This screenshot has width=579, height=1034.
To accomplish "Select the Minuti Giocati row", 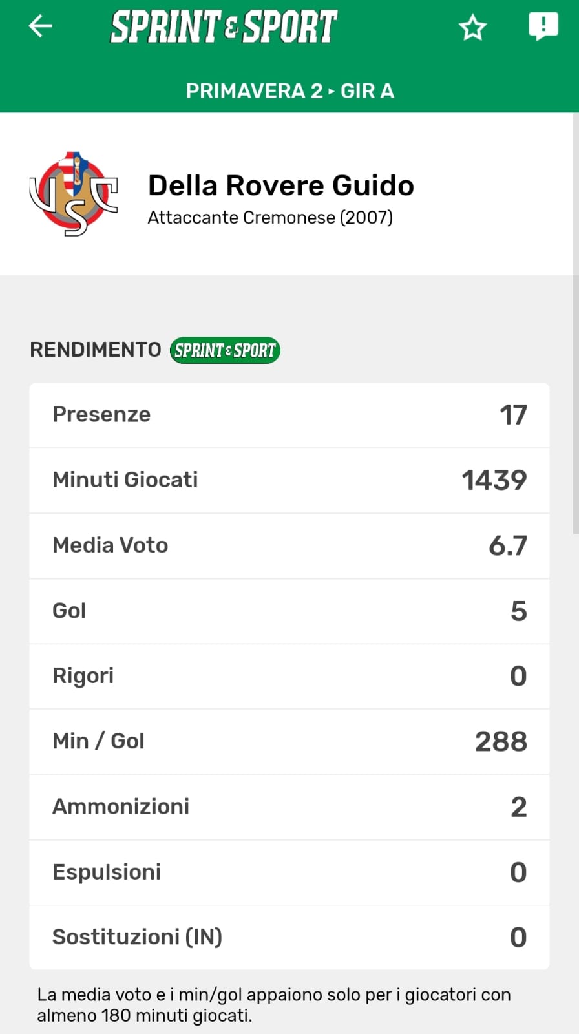I will (289, 480).
